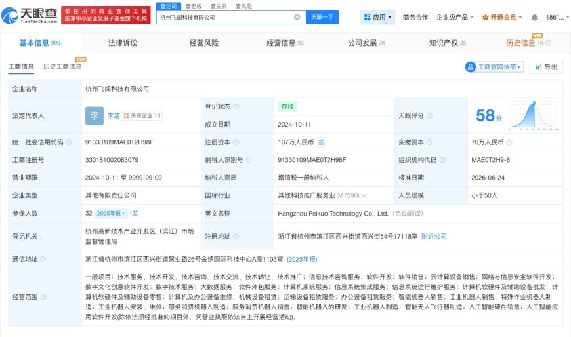Click 李 avatar of legal representative
Screen dimensions: 571x337
tap(95, 116)
